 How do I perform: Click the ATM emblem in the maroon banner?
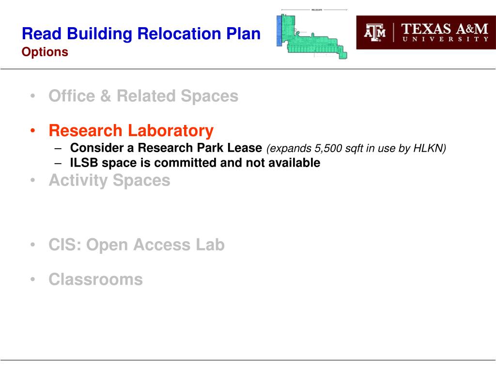[x=375, y=32]
